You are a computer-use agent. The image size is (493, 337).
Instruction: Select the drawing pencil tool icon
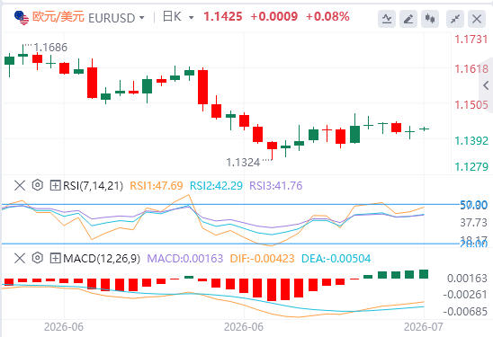pyautogui.click(x=408, y=19)
